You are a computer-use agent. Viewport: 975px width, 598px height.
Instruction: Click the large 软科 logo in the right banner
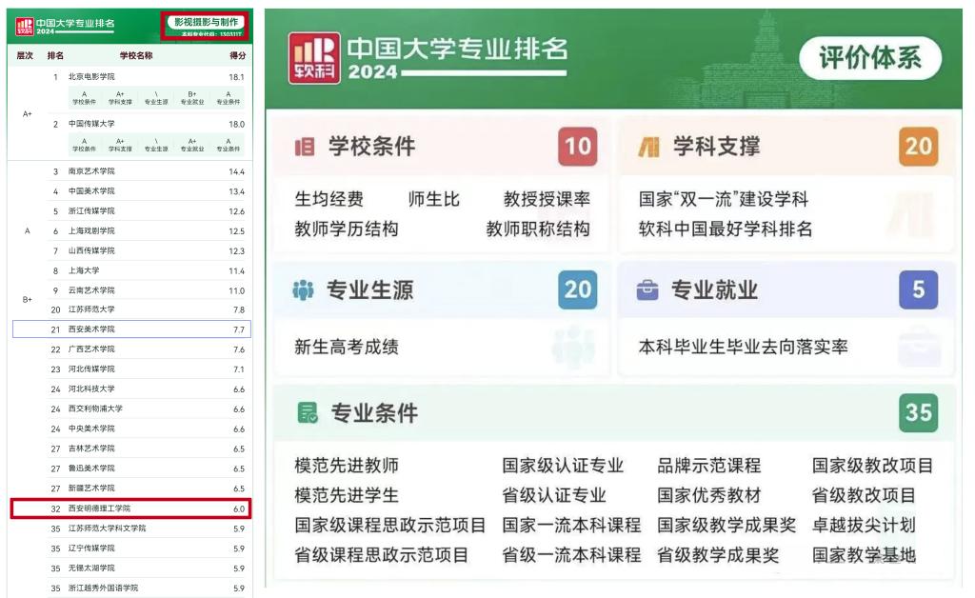click(312, 59)
